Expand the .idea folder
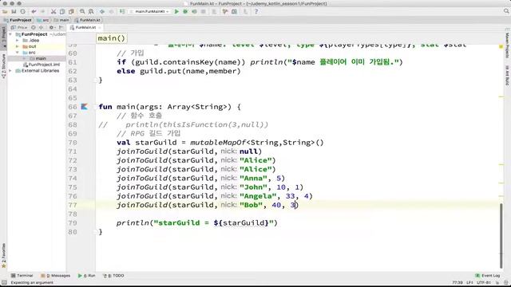Screen dimensions: 511x287 point(18,41)
